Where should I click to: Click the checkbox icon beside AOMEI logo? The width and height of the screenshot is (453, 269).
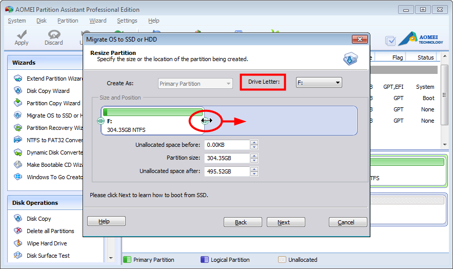coord(390,41)
